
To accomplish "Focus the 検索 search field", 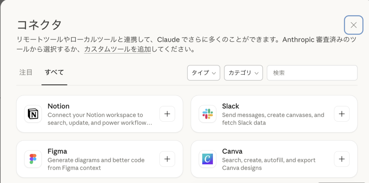I will pos(312,73).
